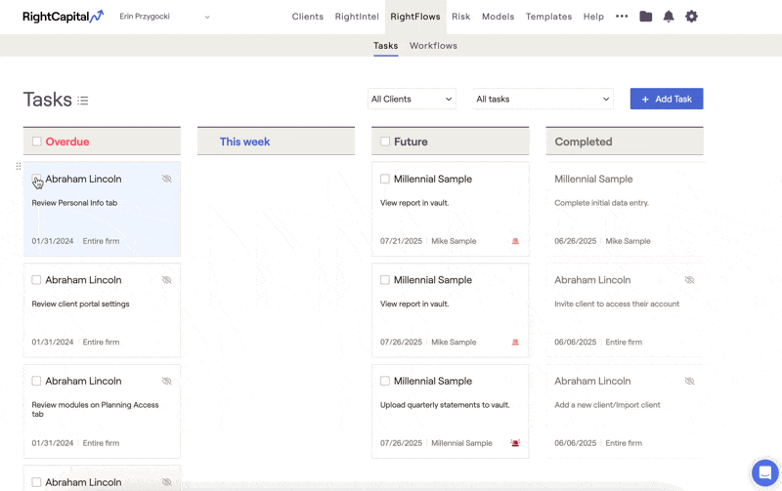This screenshot has height=491, width=782.
Task: Check the Review client portal settings checkbox
Action: click(36, 280)
